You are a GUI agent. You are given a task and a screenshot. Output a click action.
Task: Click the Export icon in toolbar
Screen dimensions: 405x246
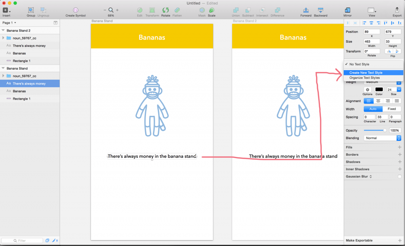point(397,10)
